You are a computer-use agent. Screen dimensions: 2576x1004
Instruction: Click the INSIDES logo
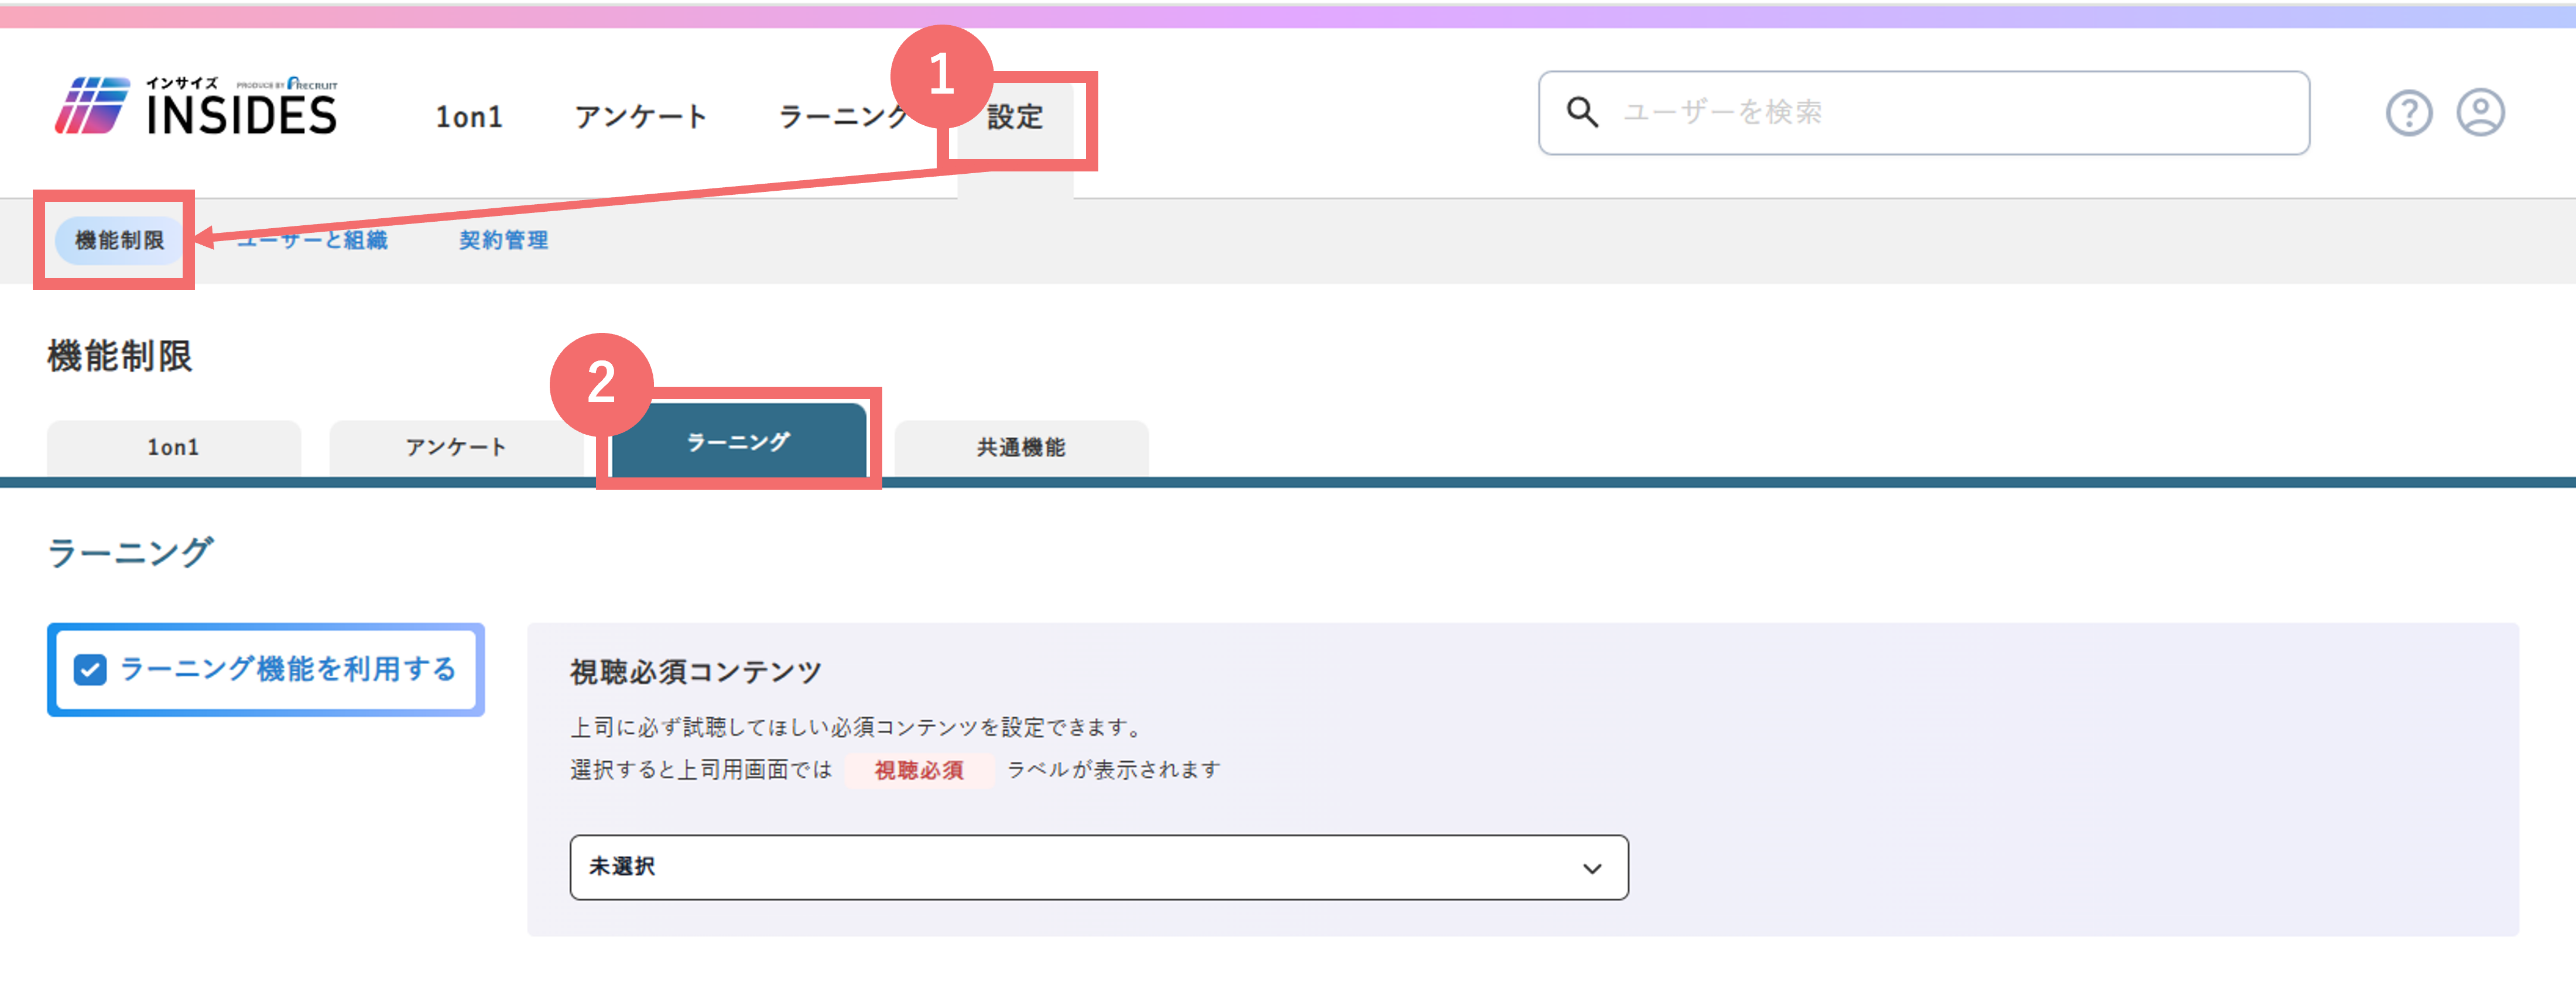tap(195, 106)
